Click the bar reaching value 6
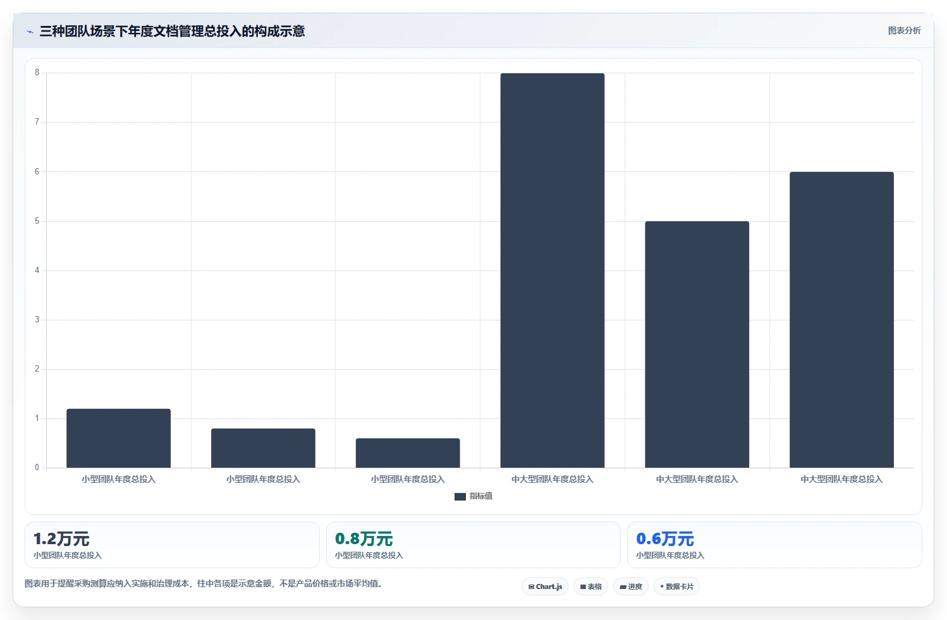Viewport: 947px width, 620px height. click(x=841, y=320)
